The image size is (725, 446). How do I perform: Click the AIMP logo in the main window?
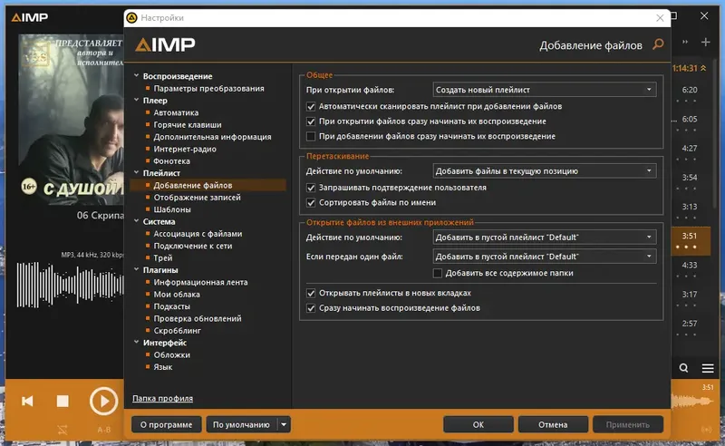coord(30,17)
